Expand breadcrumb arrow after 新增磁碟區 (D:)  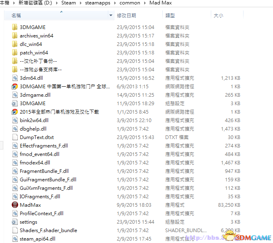click(x=57, y=3)
